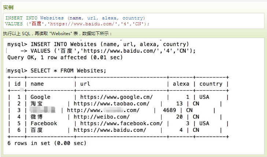Click country keyword in colored code box
The width and height of the screenshot is (267, 157).
(133, 18)
